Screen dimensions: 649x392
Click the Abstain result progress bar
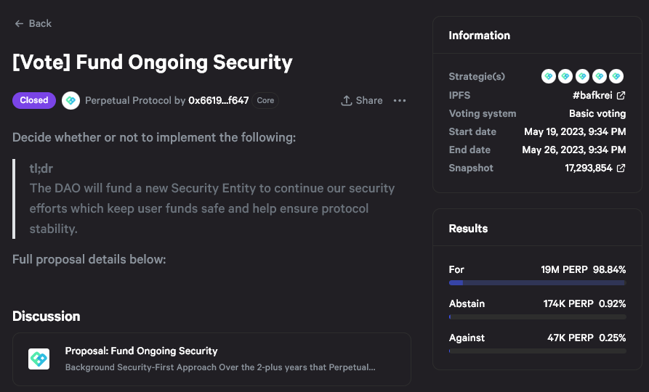pos(537,317)
